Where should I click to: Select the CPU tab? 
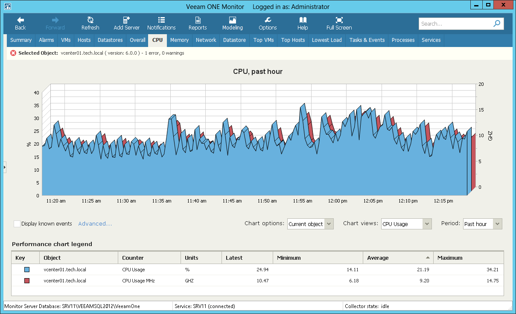pyautogui.click(x=157, y=40)
